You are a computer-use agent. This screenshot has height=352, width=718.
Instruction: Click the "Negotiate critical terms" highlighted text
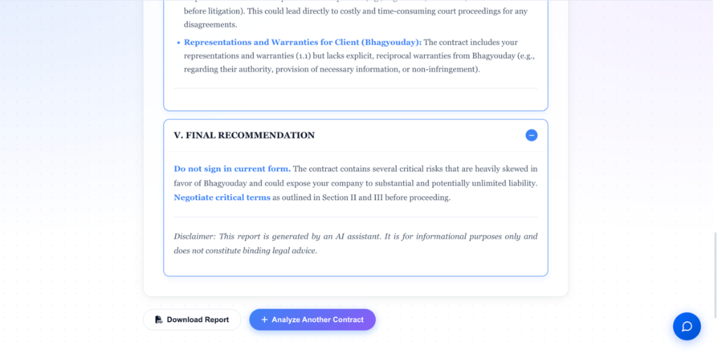coord(222,197)
